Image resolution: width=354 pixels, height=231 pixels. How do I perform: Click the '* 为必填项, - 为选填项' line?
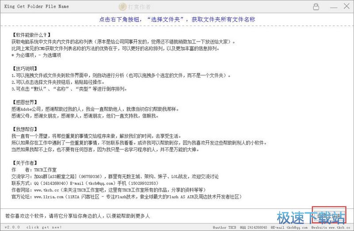[36, 55]
